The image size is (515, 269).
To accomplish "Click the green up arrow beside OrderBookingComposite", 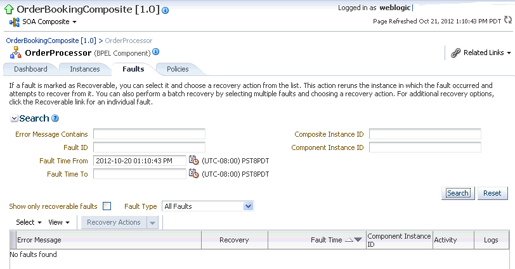I will (x=9, y=9).
